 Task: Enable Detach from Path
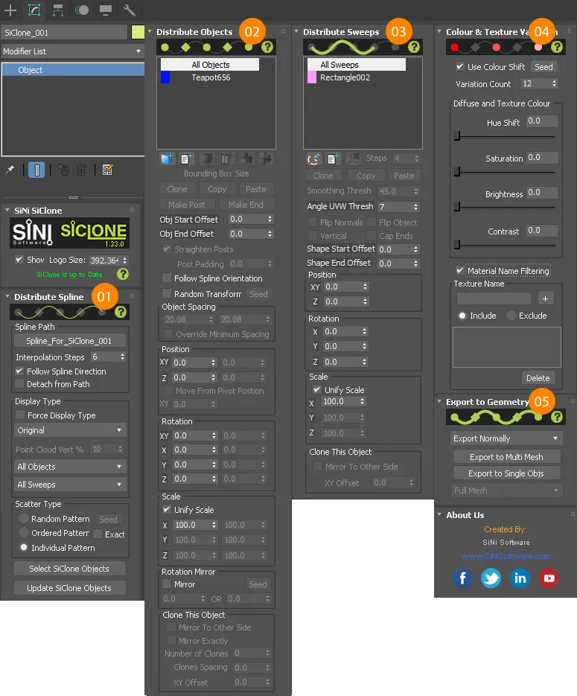click(19, 384)
